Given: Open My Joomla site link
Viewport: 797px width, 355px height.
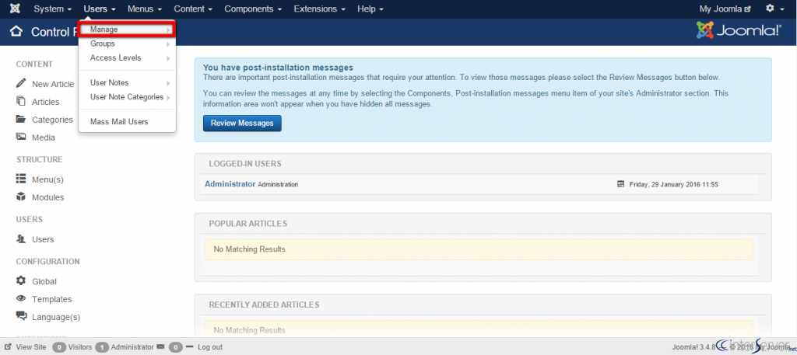Looking at the screenshot, I should pos(725,9).
